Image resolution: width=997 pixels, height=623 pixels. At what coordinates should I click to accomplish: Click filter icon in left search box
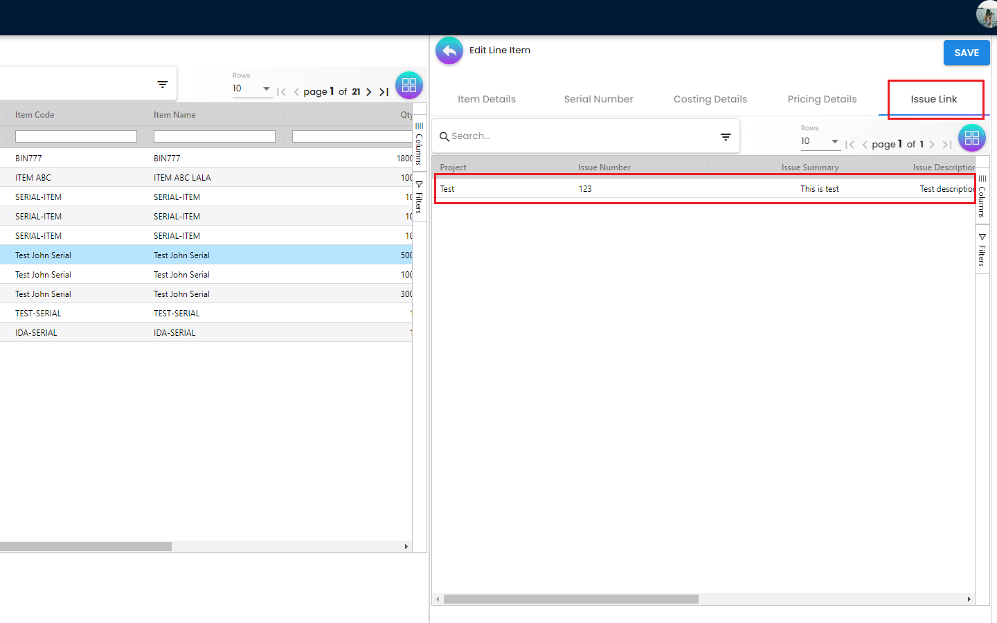(163, 84)
